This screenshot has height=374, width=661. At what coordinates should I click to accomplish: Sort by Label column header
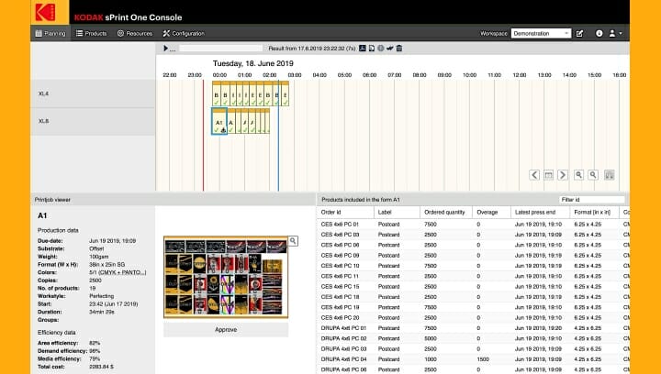pyautogui.click(x=397, y=213)
